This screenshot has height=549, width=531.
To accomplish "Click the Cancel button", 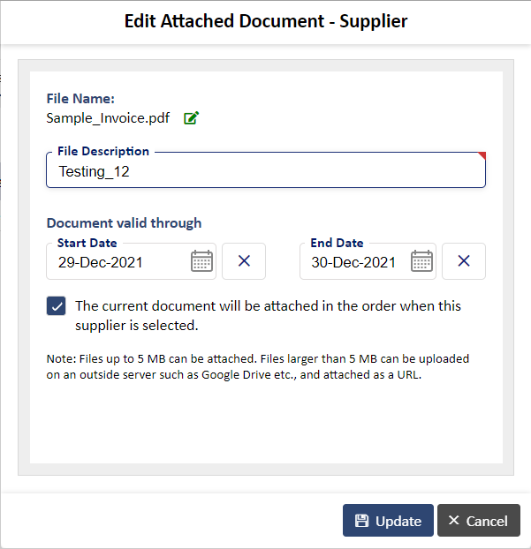I will (478, 520).
